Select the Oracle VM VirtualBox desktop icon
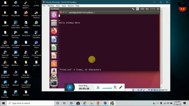 click(x=36, y=34)
